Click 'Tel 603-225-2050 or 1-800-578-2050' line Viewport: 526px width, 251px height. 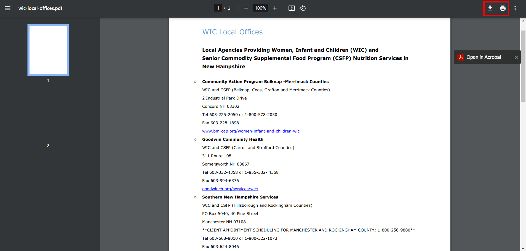click(x=239, y=115)
